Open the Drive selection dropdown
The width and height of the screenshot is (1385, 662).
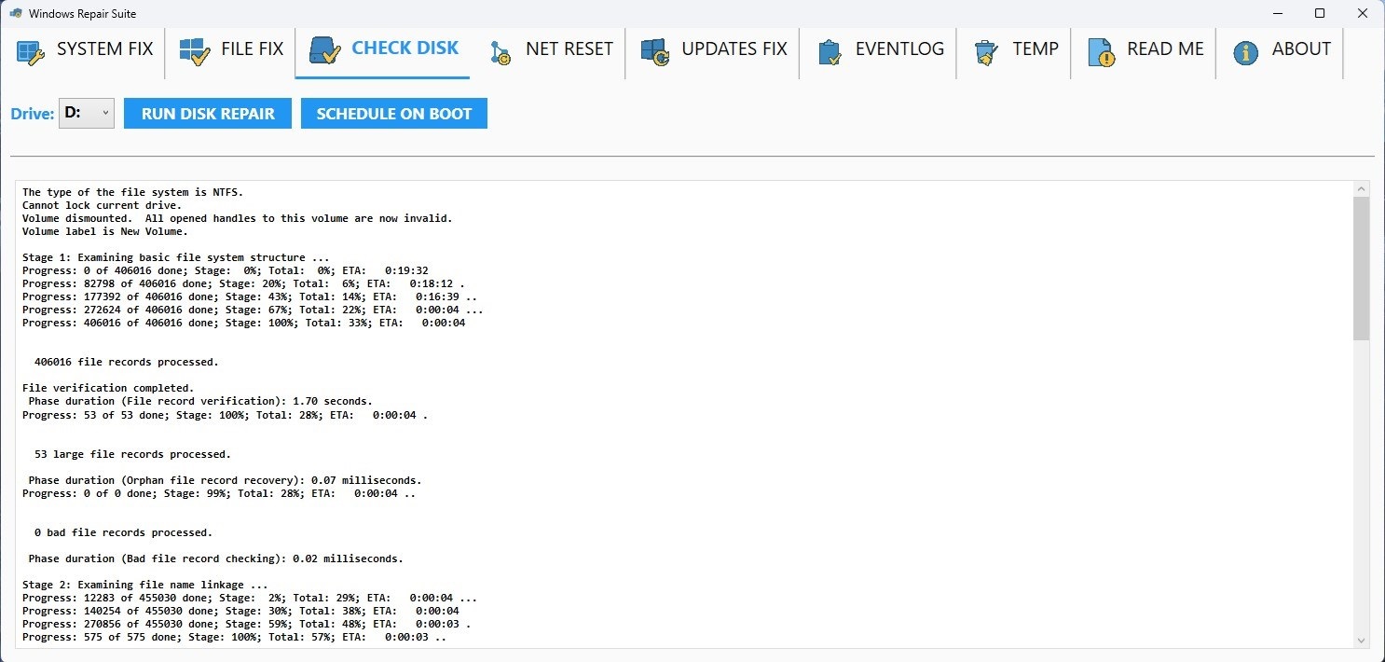tap(87, 114)
